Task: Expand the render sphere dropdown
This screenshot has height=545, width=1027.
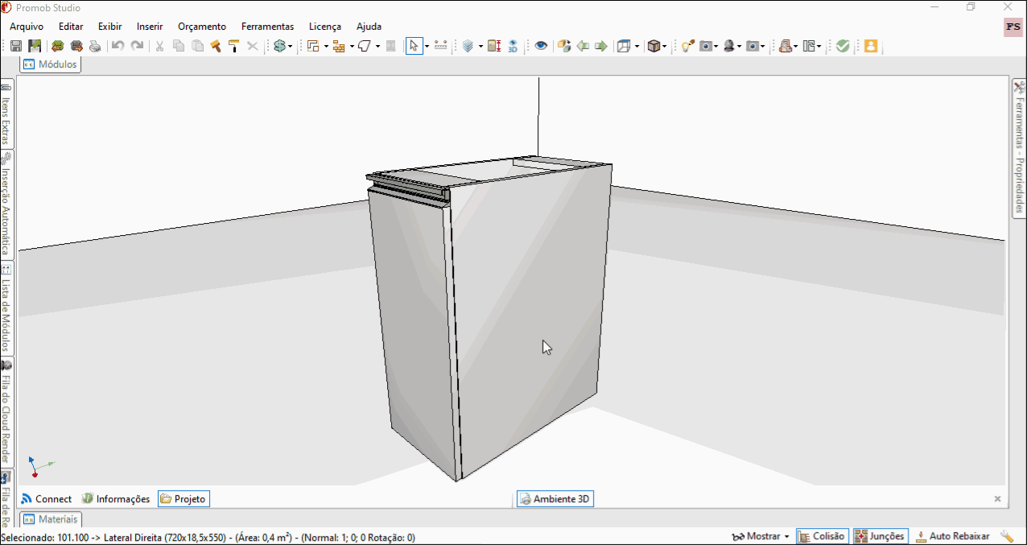Action: point(739,47)
